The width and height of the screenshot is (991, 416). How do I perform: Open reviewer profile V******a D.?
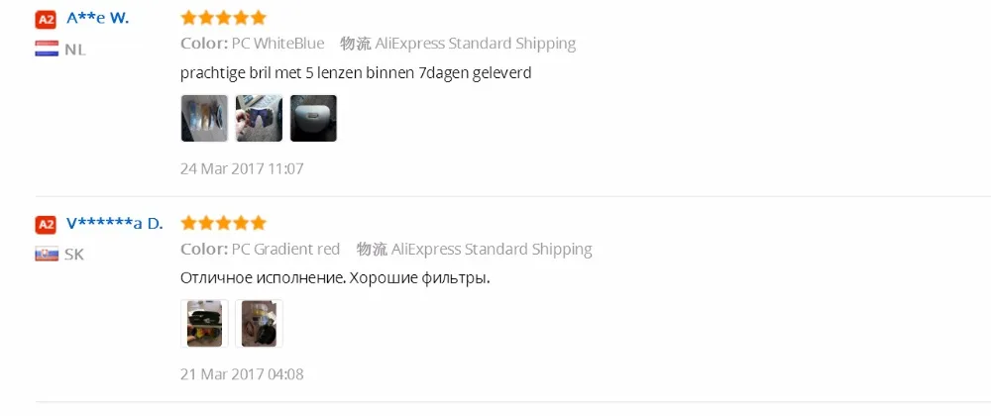[x=114, y=224]
